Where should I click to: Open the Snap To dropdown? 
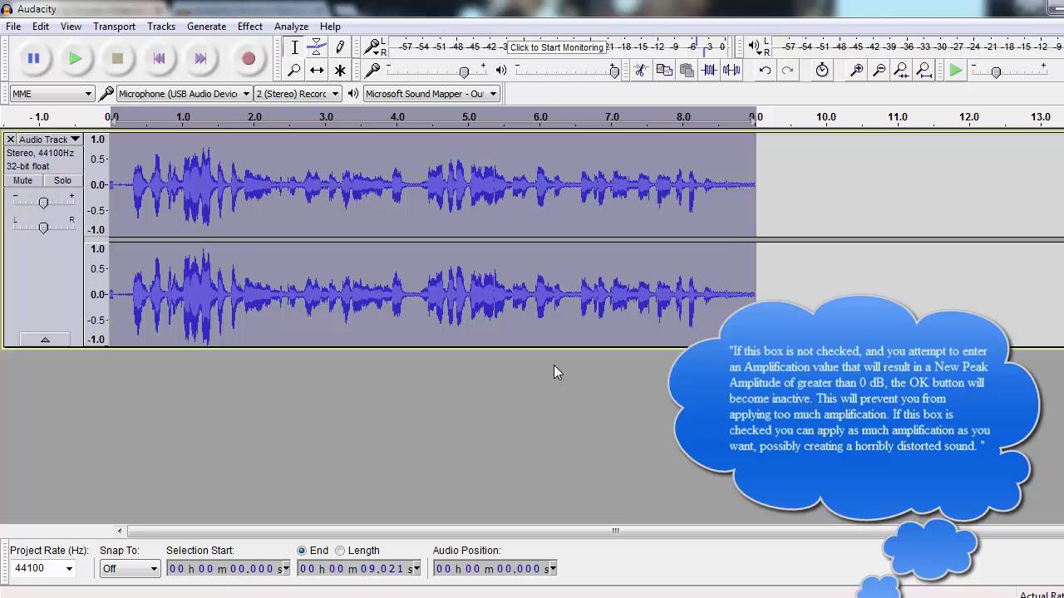pyautogui.click(x=129, y=569)
